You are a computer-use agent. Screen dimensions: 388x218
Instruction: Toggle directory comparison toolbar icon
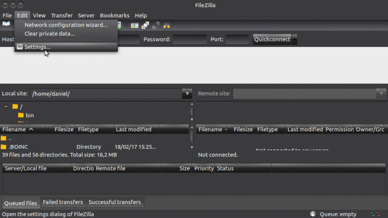click(145, 25)
